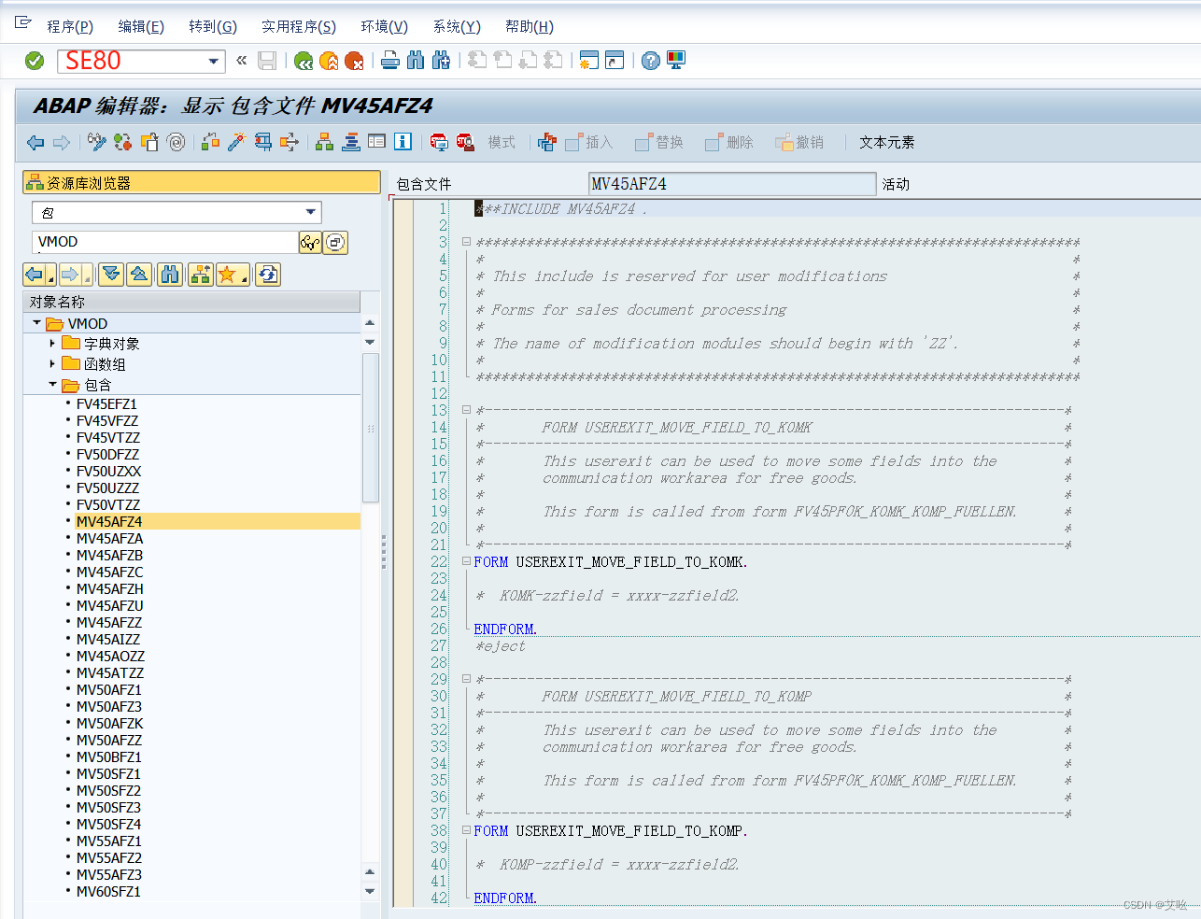Select include MV50AFZ1 in the tree
Screen dimensions: 1201x919
pos(109,690)
